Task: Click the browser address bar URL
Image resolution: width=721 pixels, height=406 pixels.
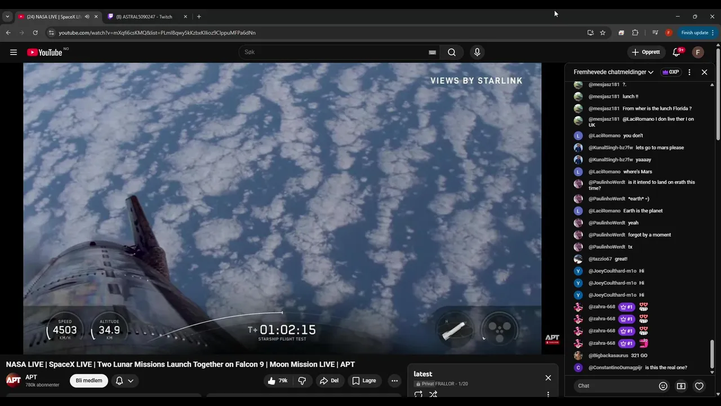Action: 157,33
